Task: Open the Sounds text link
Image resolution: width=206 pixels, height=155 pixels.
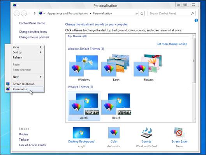Action: click(x=147, y=141)
